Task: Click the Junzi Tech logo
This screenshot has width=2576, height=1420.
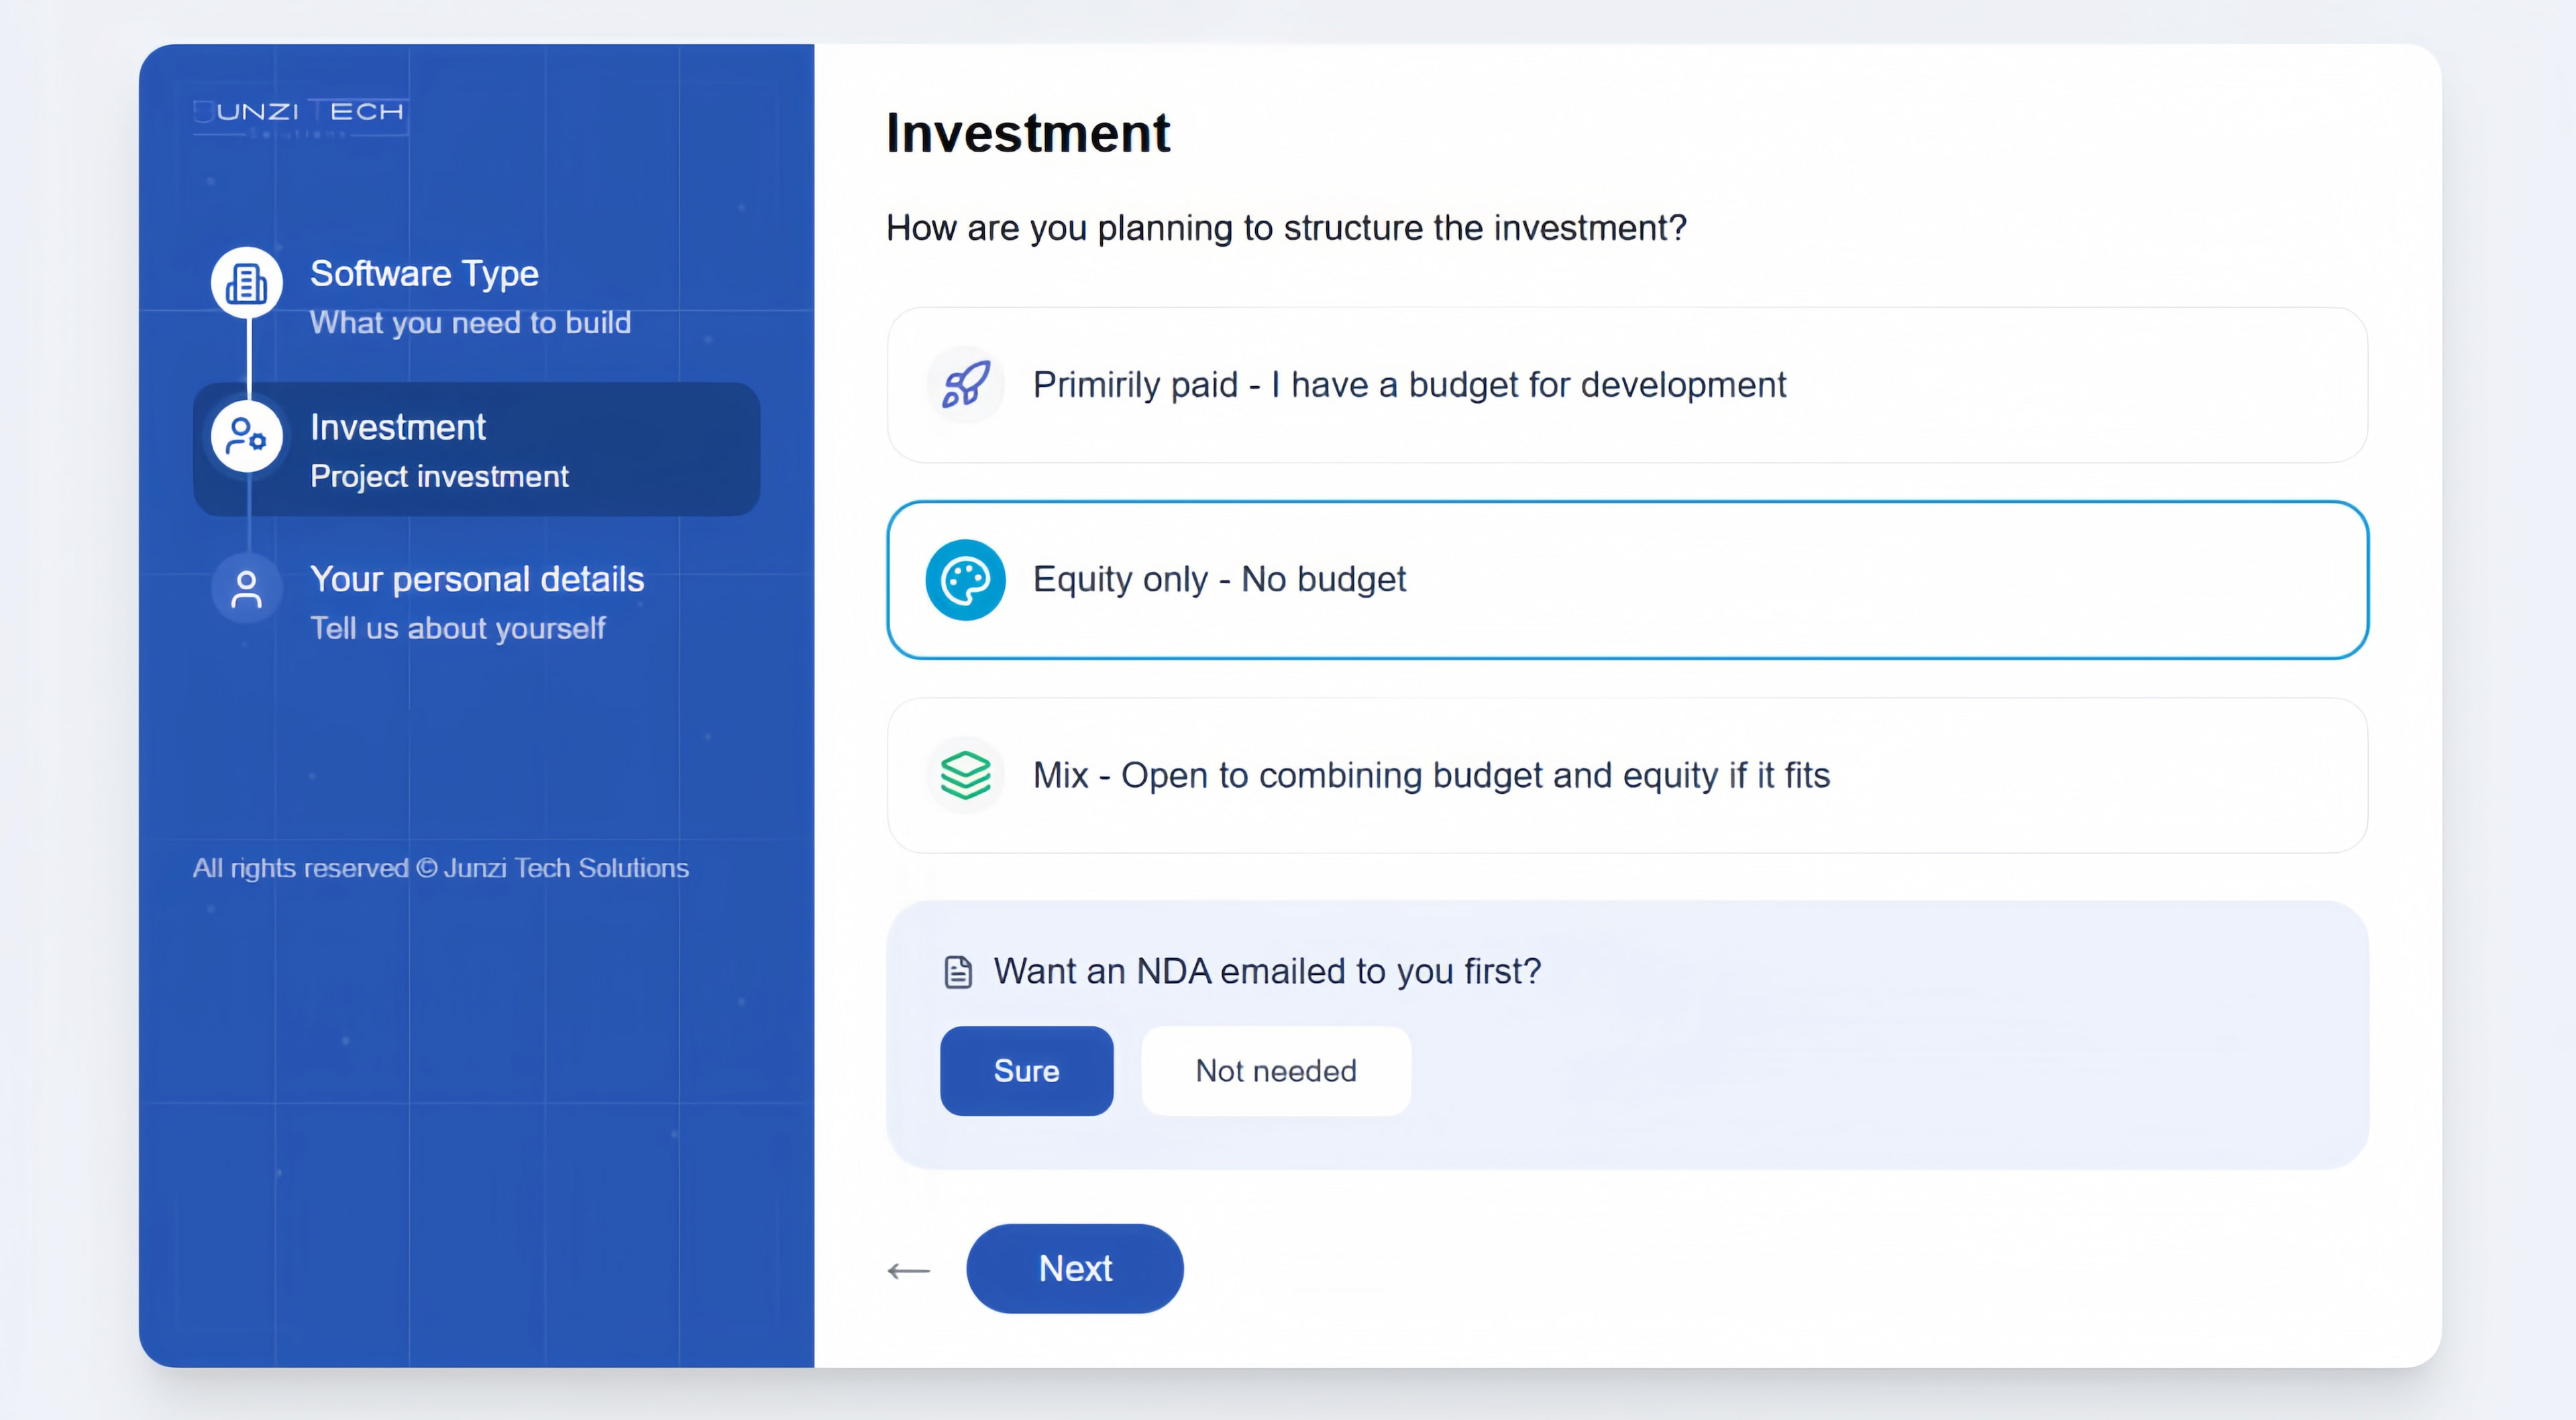Action: [x=300, y=115]
